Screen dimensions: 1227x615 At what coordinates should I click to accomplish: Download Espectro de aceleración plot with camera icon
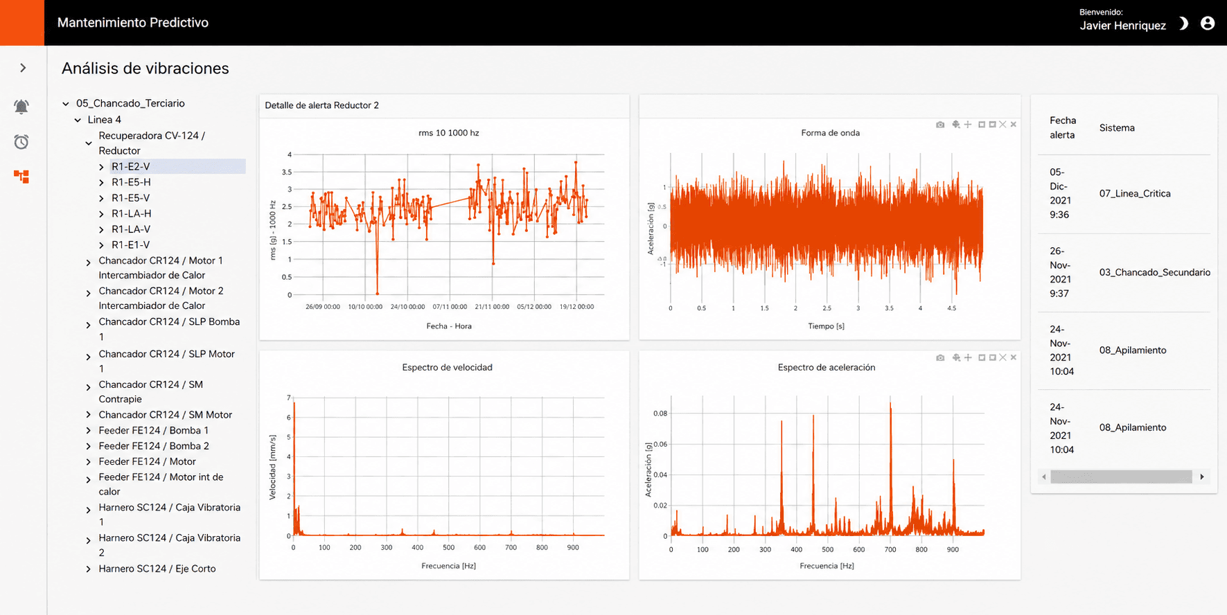point(940,358)
